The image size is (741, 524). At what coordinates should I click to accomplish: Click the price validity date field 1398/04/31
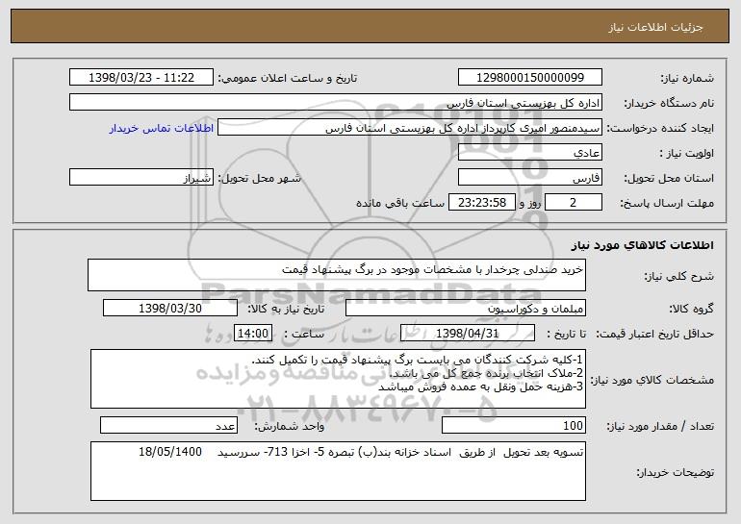point(468,334)
